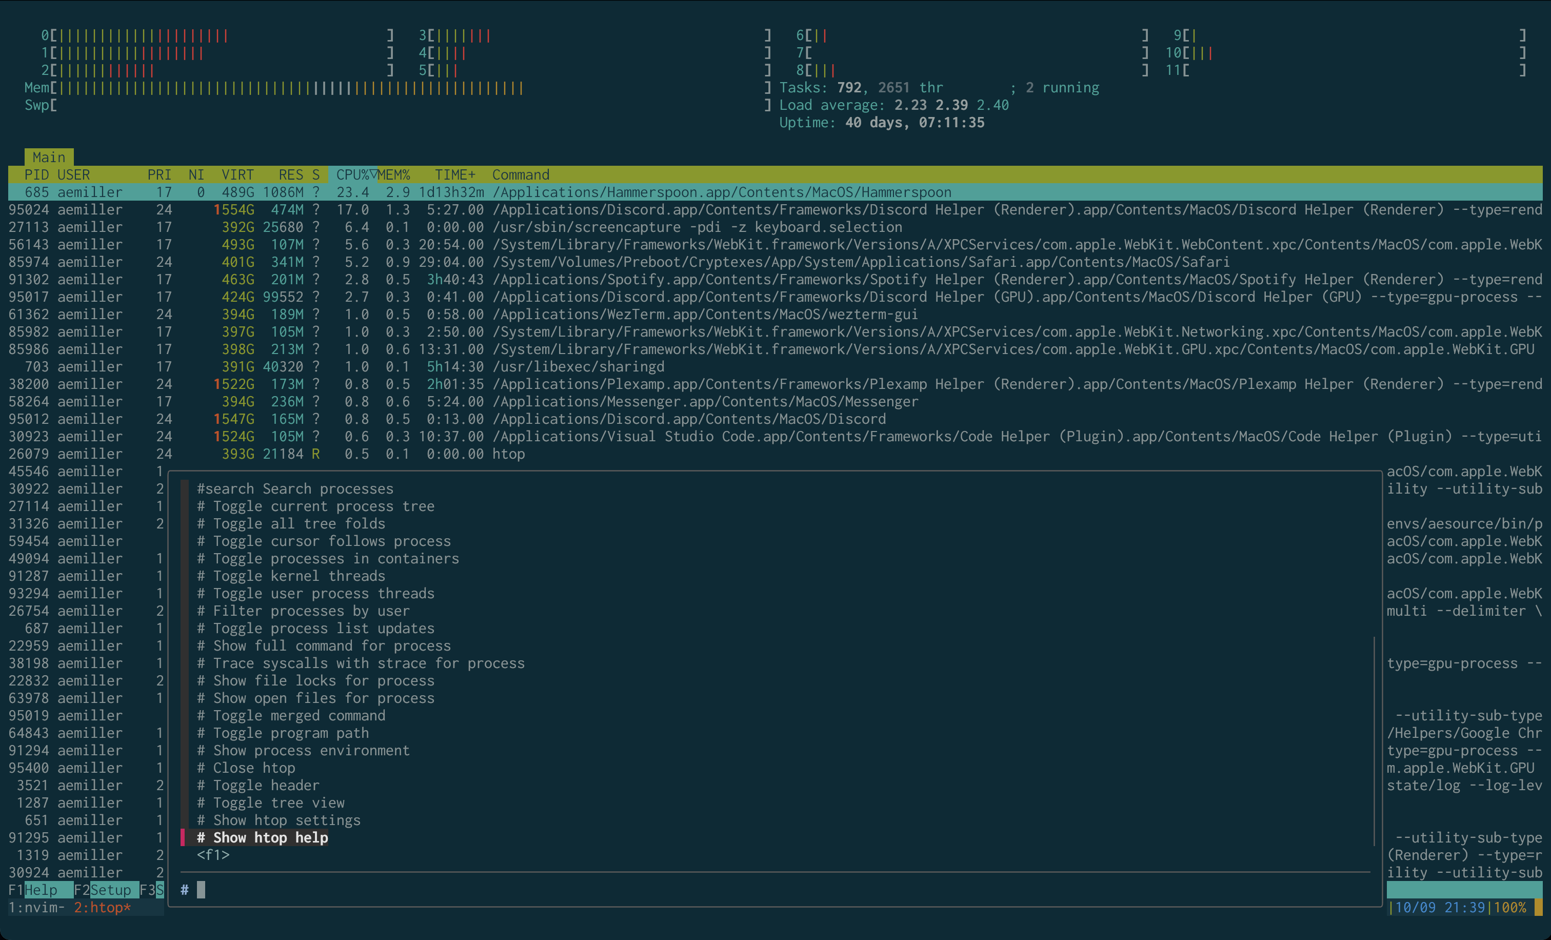Viewport: 1551px width, 940px height.
Task: Click the CPU% sort descending arrow
Action: (x=373, y=174)
